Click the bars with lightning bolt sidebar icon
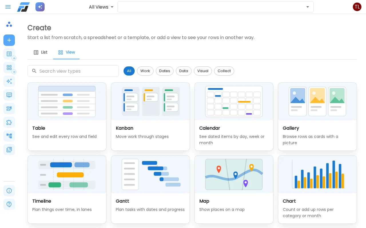 [x=9, y=109]
